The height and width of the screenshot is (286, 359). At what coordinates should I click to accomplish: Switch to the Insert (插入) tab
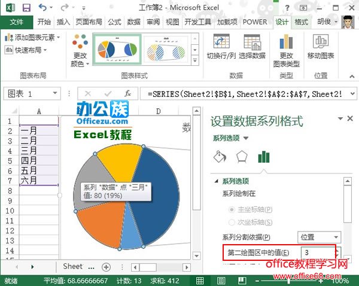[63, 22]
